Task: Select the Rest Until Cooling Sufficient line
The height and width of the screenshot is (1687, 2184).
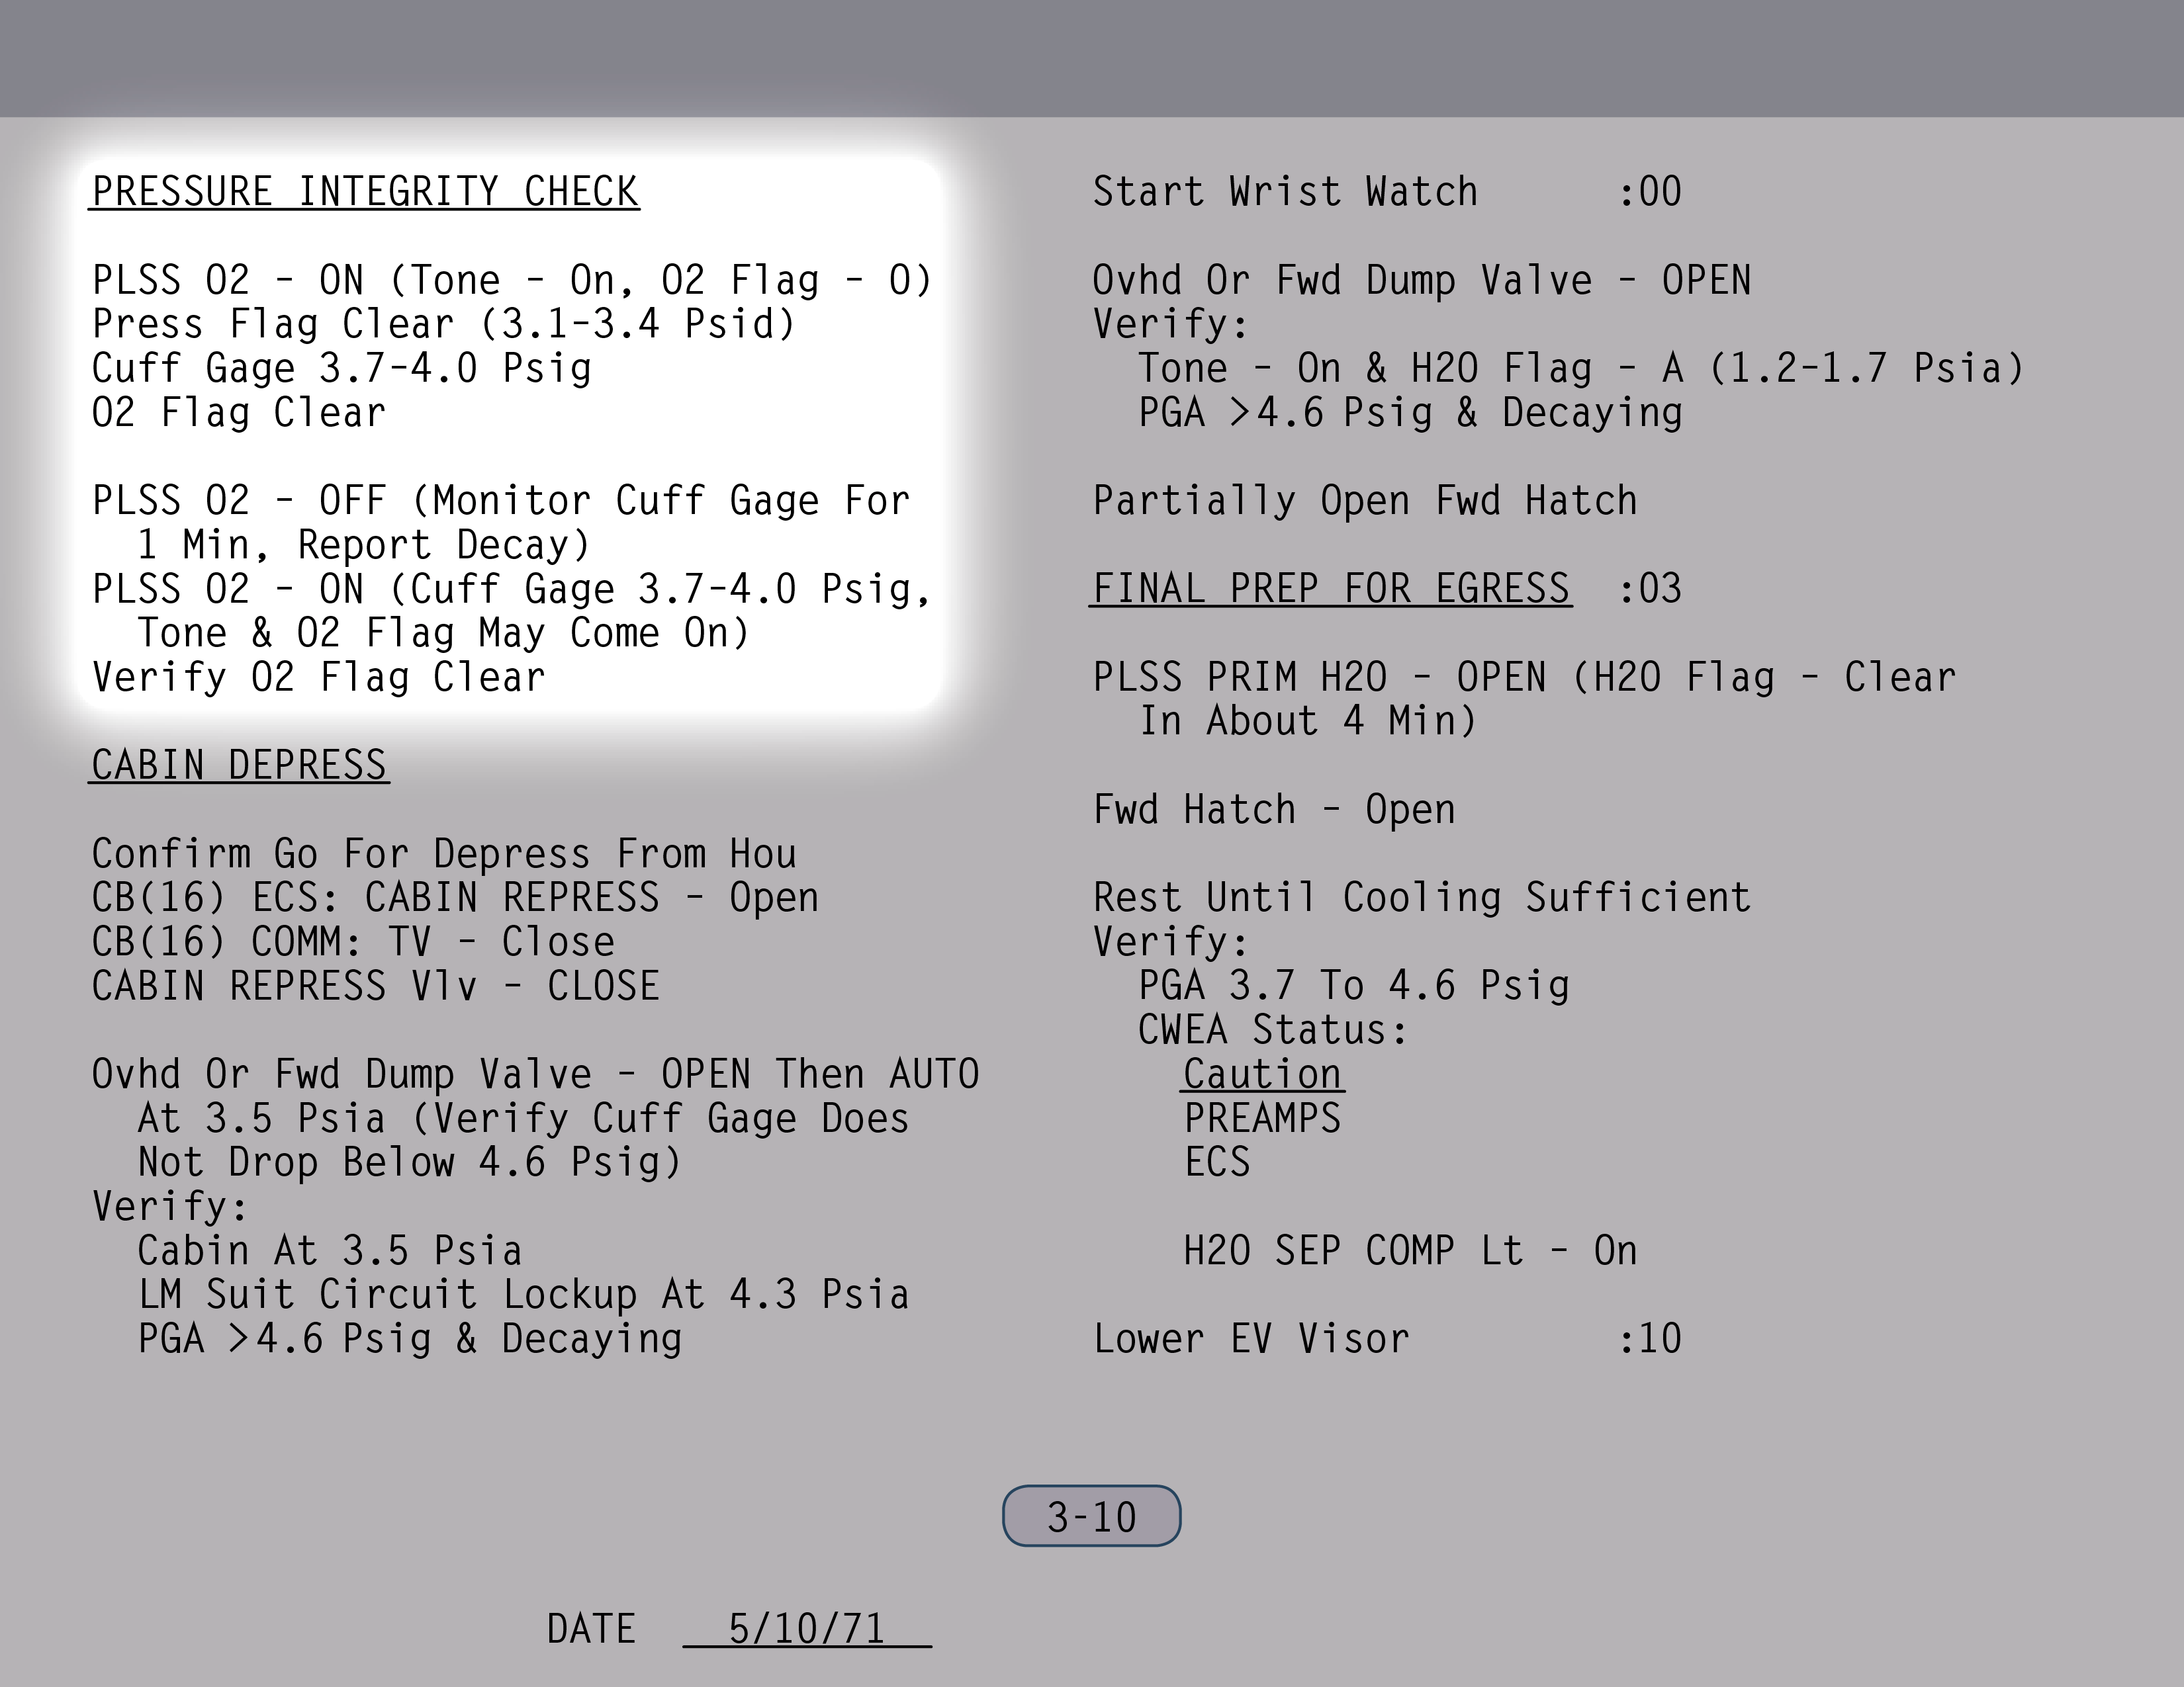Action: click(x=1422, y=898)
